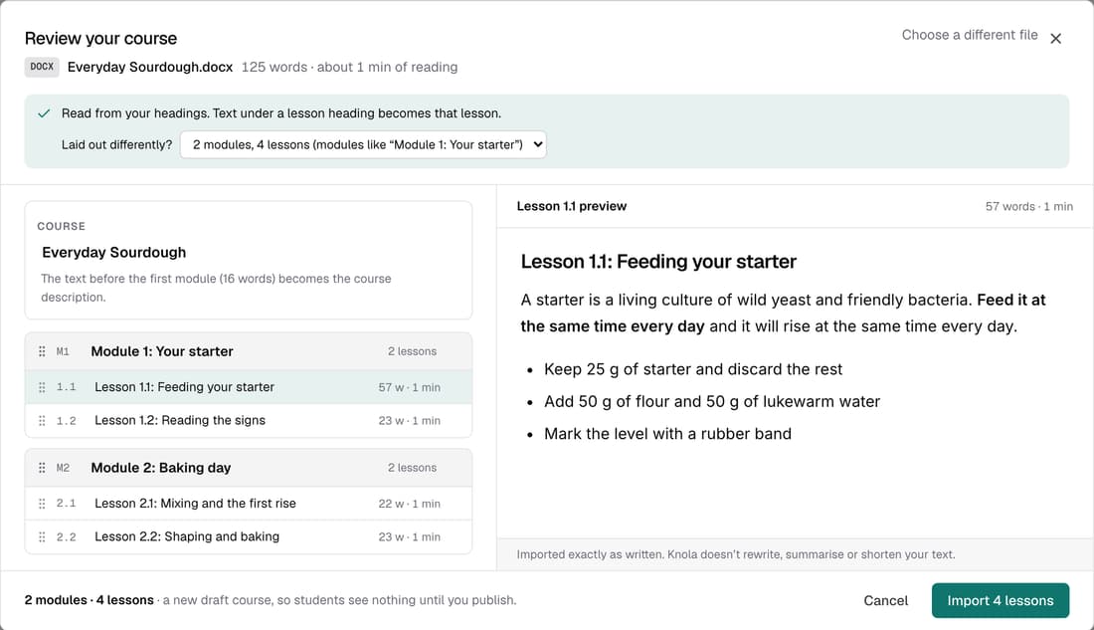1094x630 pixels.
Task: Click the Review your course title
Action: tap(100, 39)
